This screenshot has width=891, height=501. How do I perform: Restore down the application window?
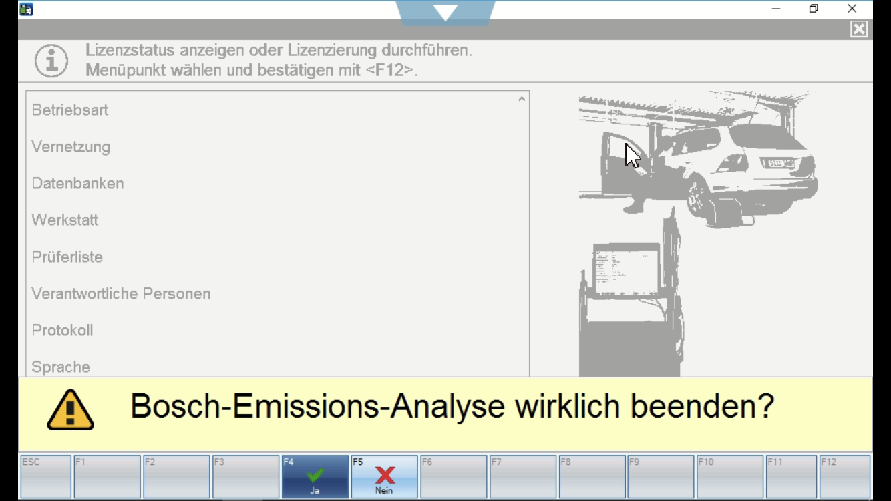(814, 9)
